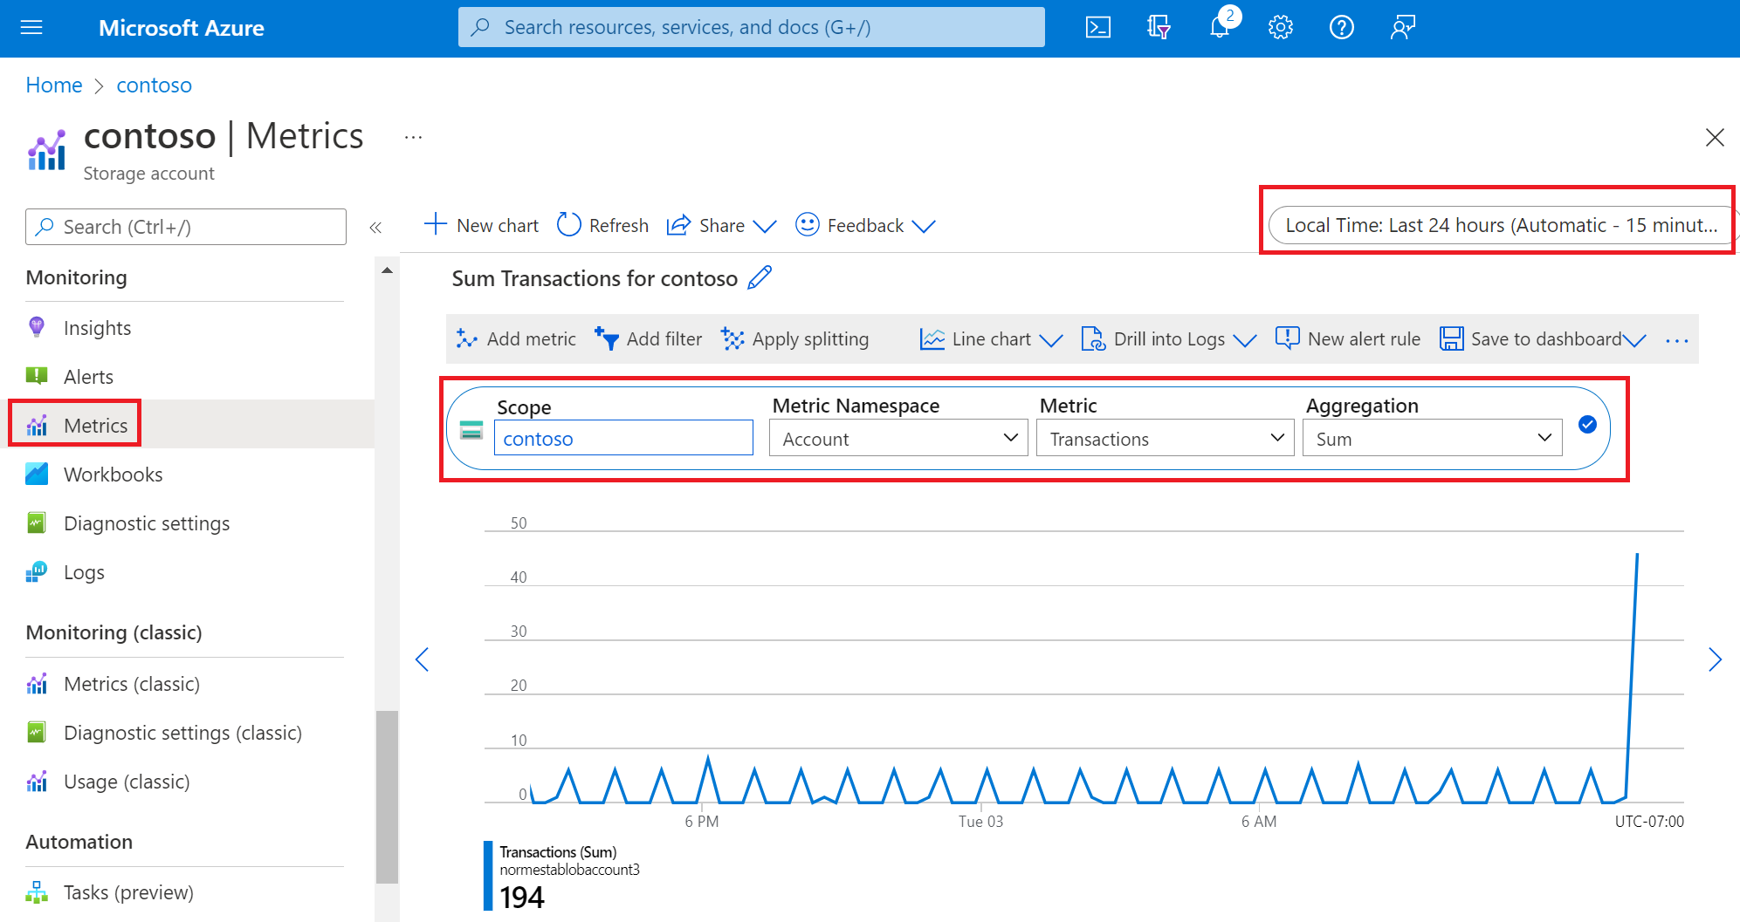This screenshot has height=922, width=1740.
Task: Open the hamburger portal menu
Action: pyautogui.click(x=31, y=28)
